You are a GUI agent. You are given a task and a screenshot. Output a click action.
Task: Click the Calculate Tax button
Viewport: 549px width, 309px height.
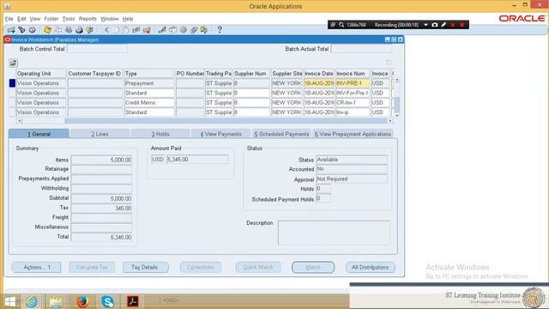92,267
